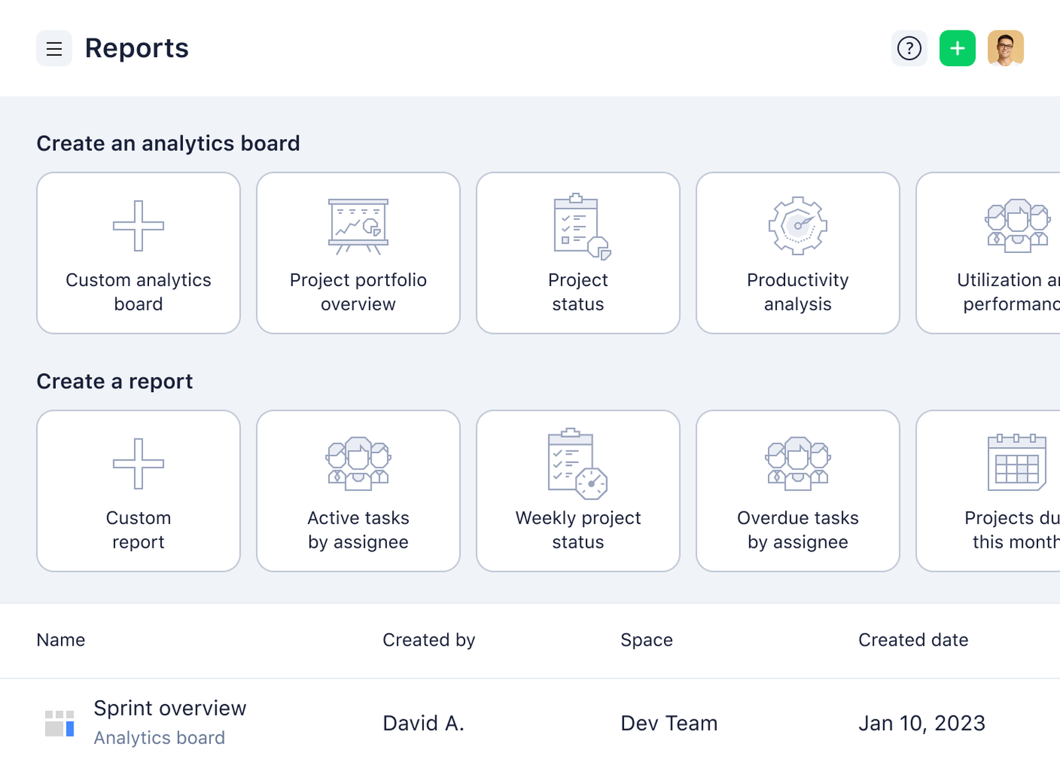1060x771 pixels.
Task: Create a Custom report
Action: point(138,491)
